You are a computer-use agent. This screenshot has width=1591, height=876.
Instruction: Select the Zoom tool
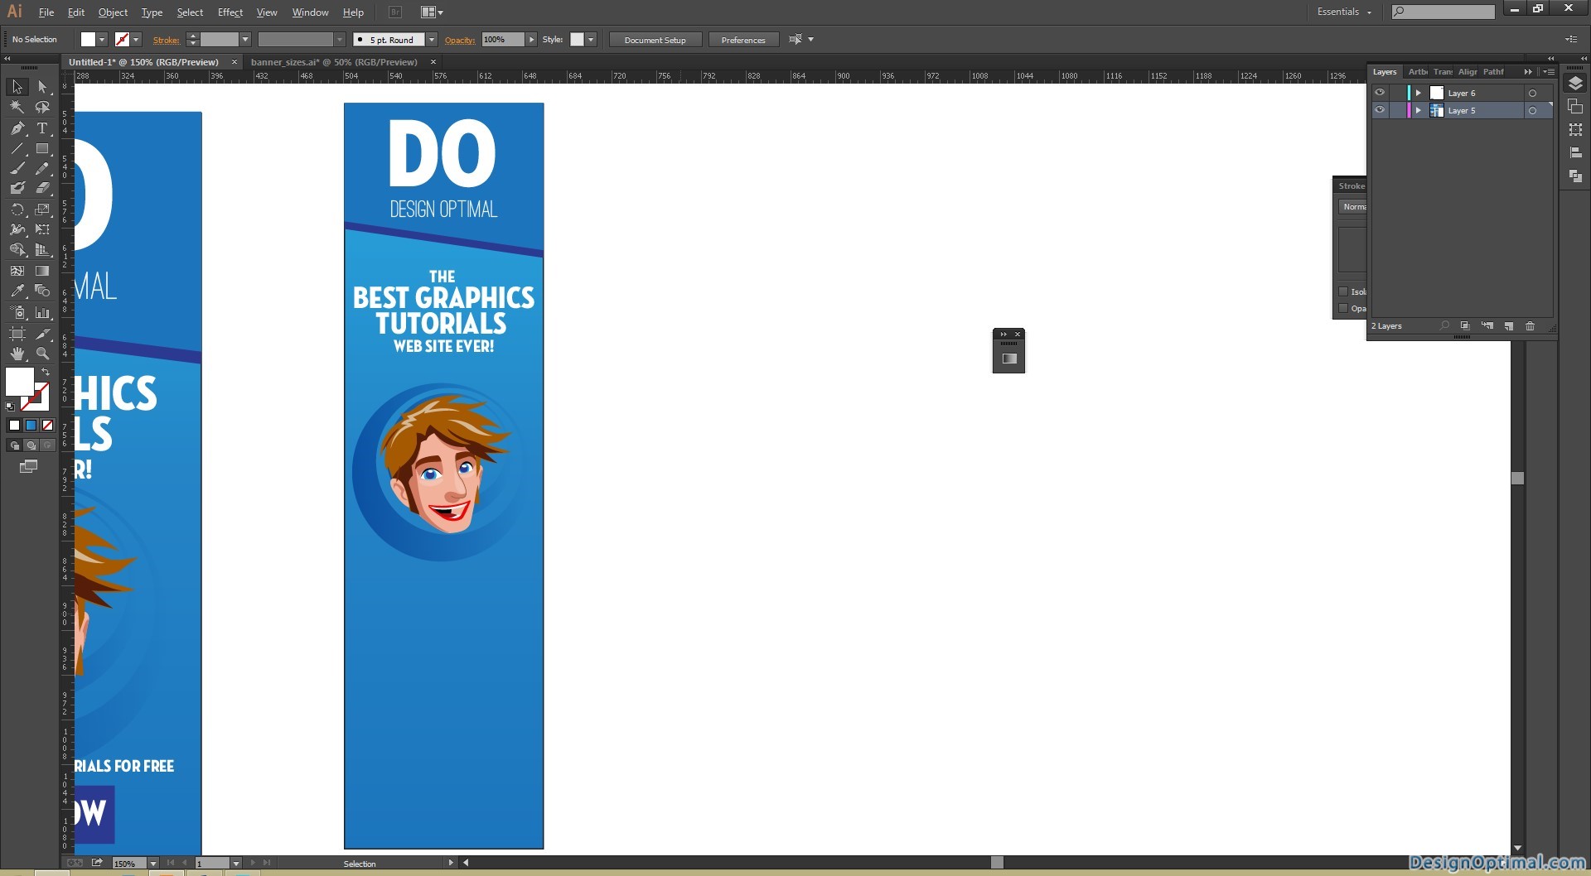click(x=43, y=354)
